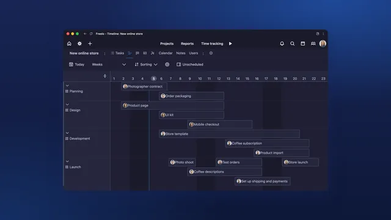This screenshot has width=391, height=220.
Task: Switch to the Users tab
Action: pos(194,53)
